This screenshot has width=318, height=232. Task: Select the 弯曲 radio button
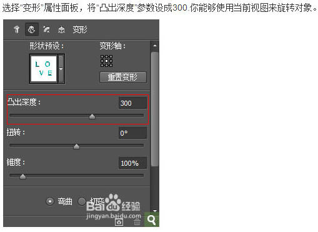pyautogui.click(x=50, y=201)
